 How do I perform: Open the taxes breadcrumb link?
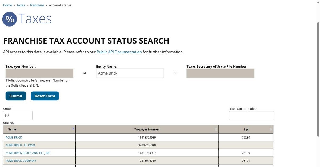pyautogui.click(x=21, y=5)
